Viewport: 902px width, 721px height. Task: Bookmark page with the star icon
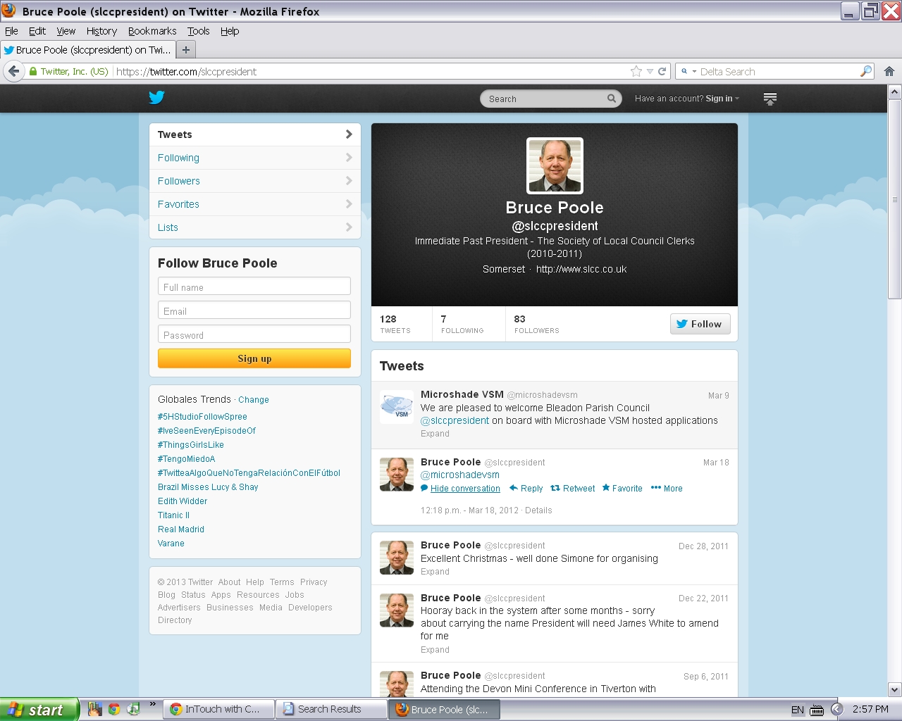pyautogui.click(x=636, y=71)
